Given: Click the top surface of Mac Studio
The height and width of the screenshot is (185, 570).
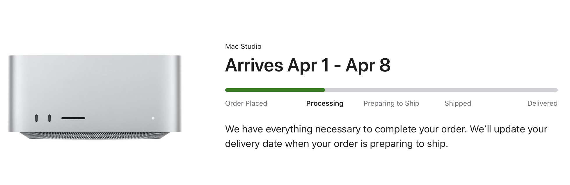Looking at the screenshot, I should click(95, 56).
